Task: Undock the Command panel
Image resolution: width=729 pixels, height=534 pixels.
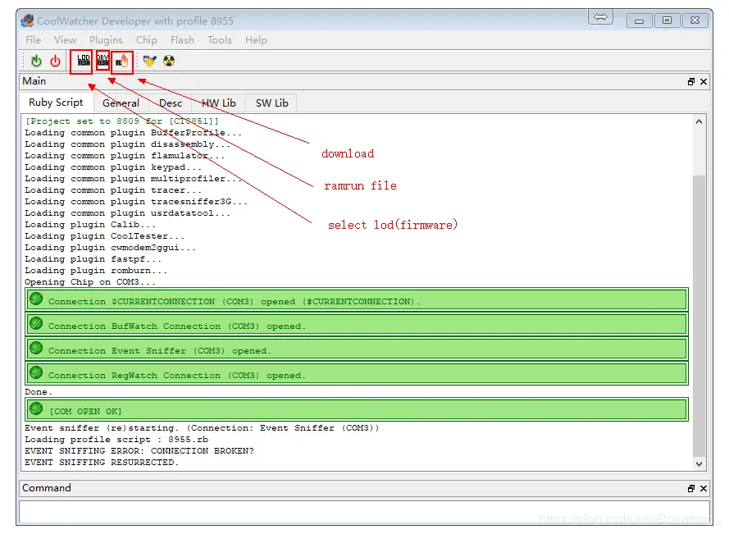Action: tap(691, 488)
